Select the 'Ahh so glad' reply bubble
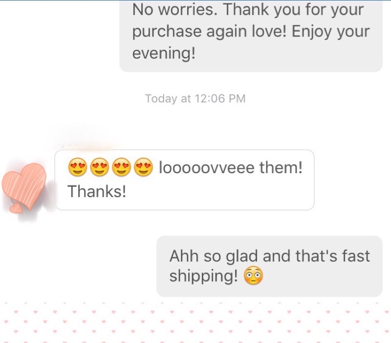The image size is (391, 343). click(x=270, y=266)
